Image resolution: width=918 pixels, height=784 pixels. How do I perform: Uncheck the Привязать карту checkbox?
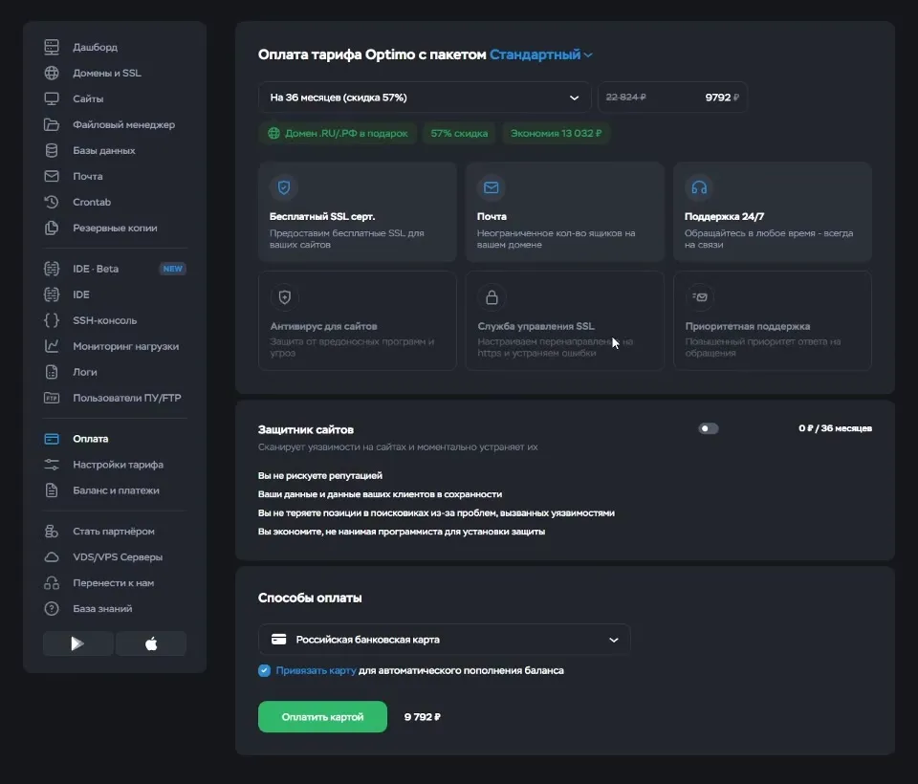pyautogui.click(x=265, y=670)
